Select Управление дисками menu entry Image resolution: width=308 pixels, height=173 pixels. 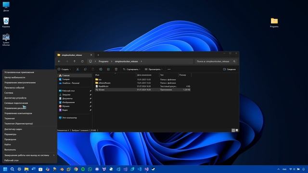pos(29,108)
